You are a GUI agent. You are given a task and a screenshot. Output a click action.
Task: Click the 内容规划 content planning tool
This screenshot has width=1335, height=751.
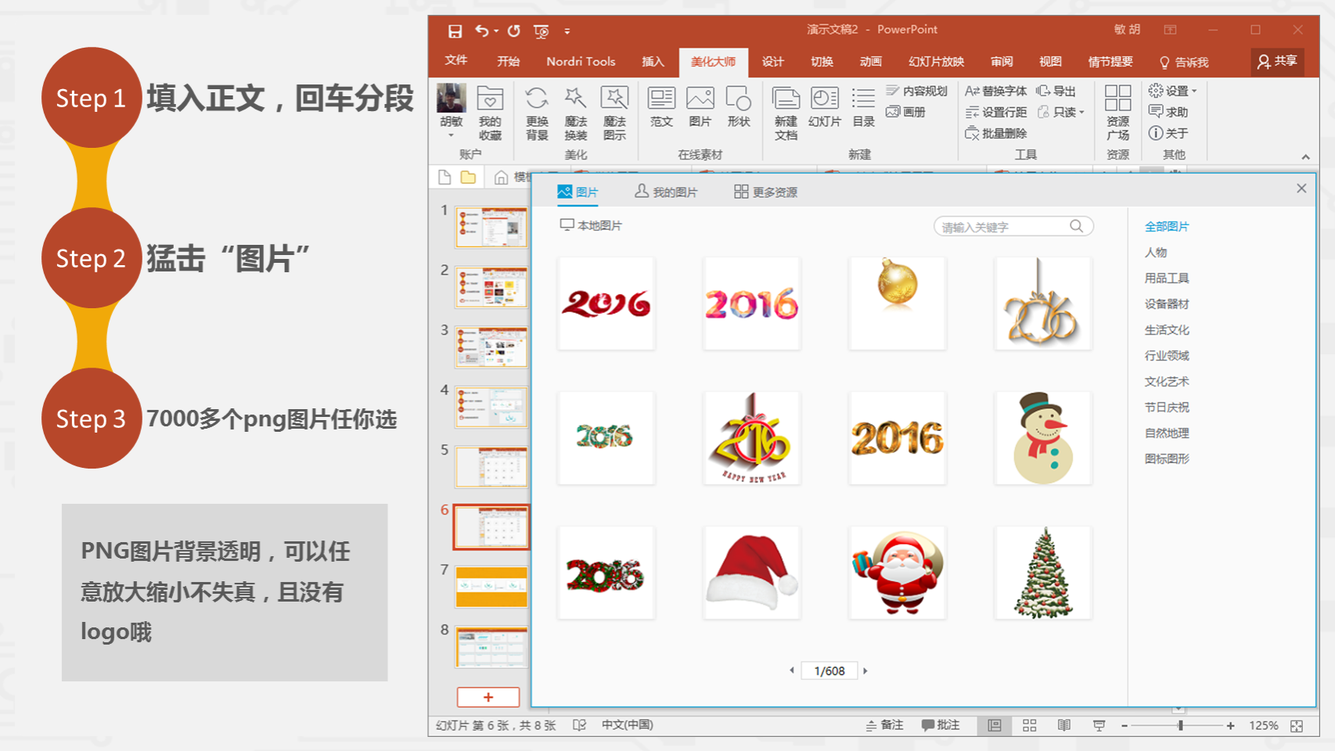916,91
